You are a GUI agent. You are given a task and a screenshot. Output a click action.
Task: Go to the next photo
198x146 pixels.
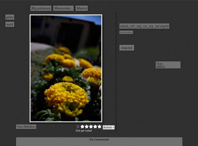tap(10, 24)
